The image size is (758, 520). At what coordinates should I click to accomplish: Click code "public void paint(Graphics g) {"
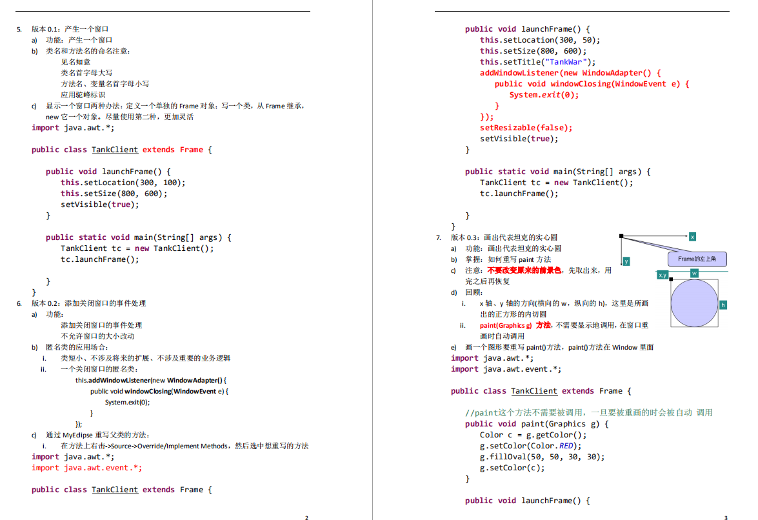pyautogui.click(x=537, y=424)
